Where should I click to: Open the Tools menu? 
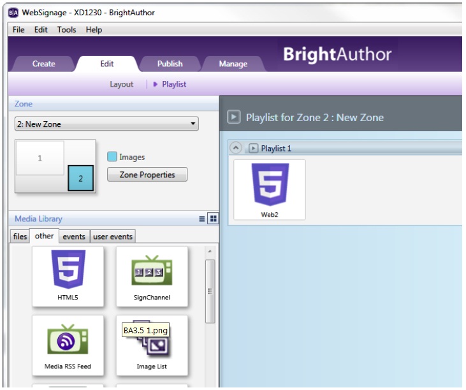66,30
